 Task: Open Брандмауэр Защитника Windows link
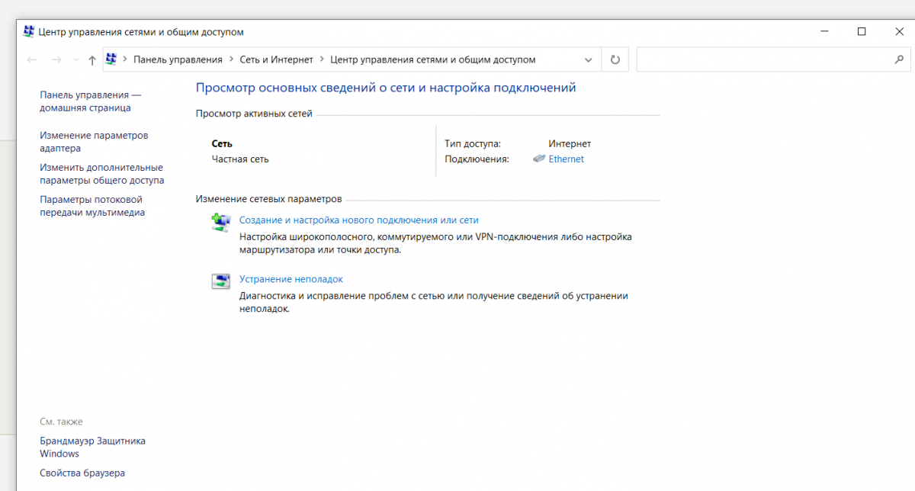[x=92, y=447]
